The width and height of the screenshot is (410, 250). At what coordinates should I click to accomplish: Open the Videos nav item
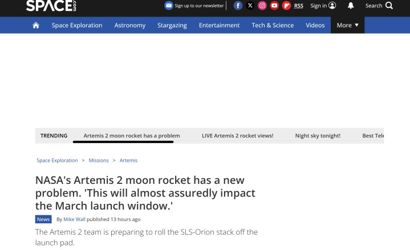(315, 25)
